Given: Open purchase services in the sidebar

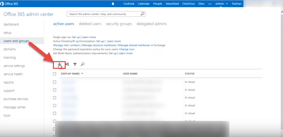Looking at the screenshot, I should pos(16,99).
